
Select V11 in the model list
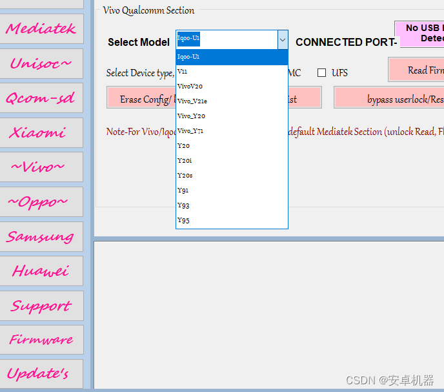point(232,72)
